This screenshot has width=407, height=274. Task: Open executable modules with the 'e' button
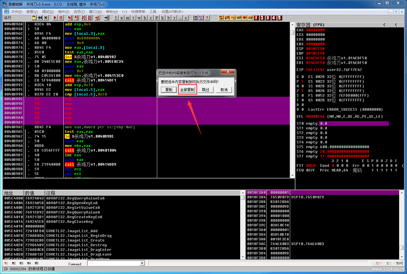[122, 18]
